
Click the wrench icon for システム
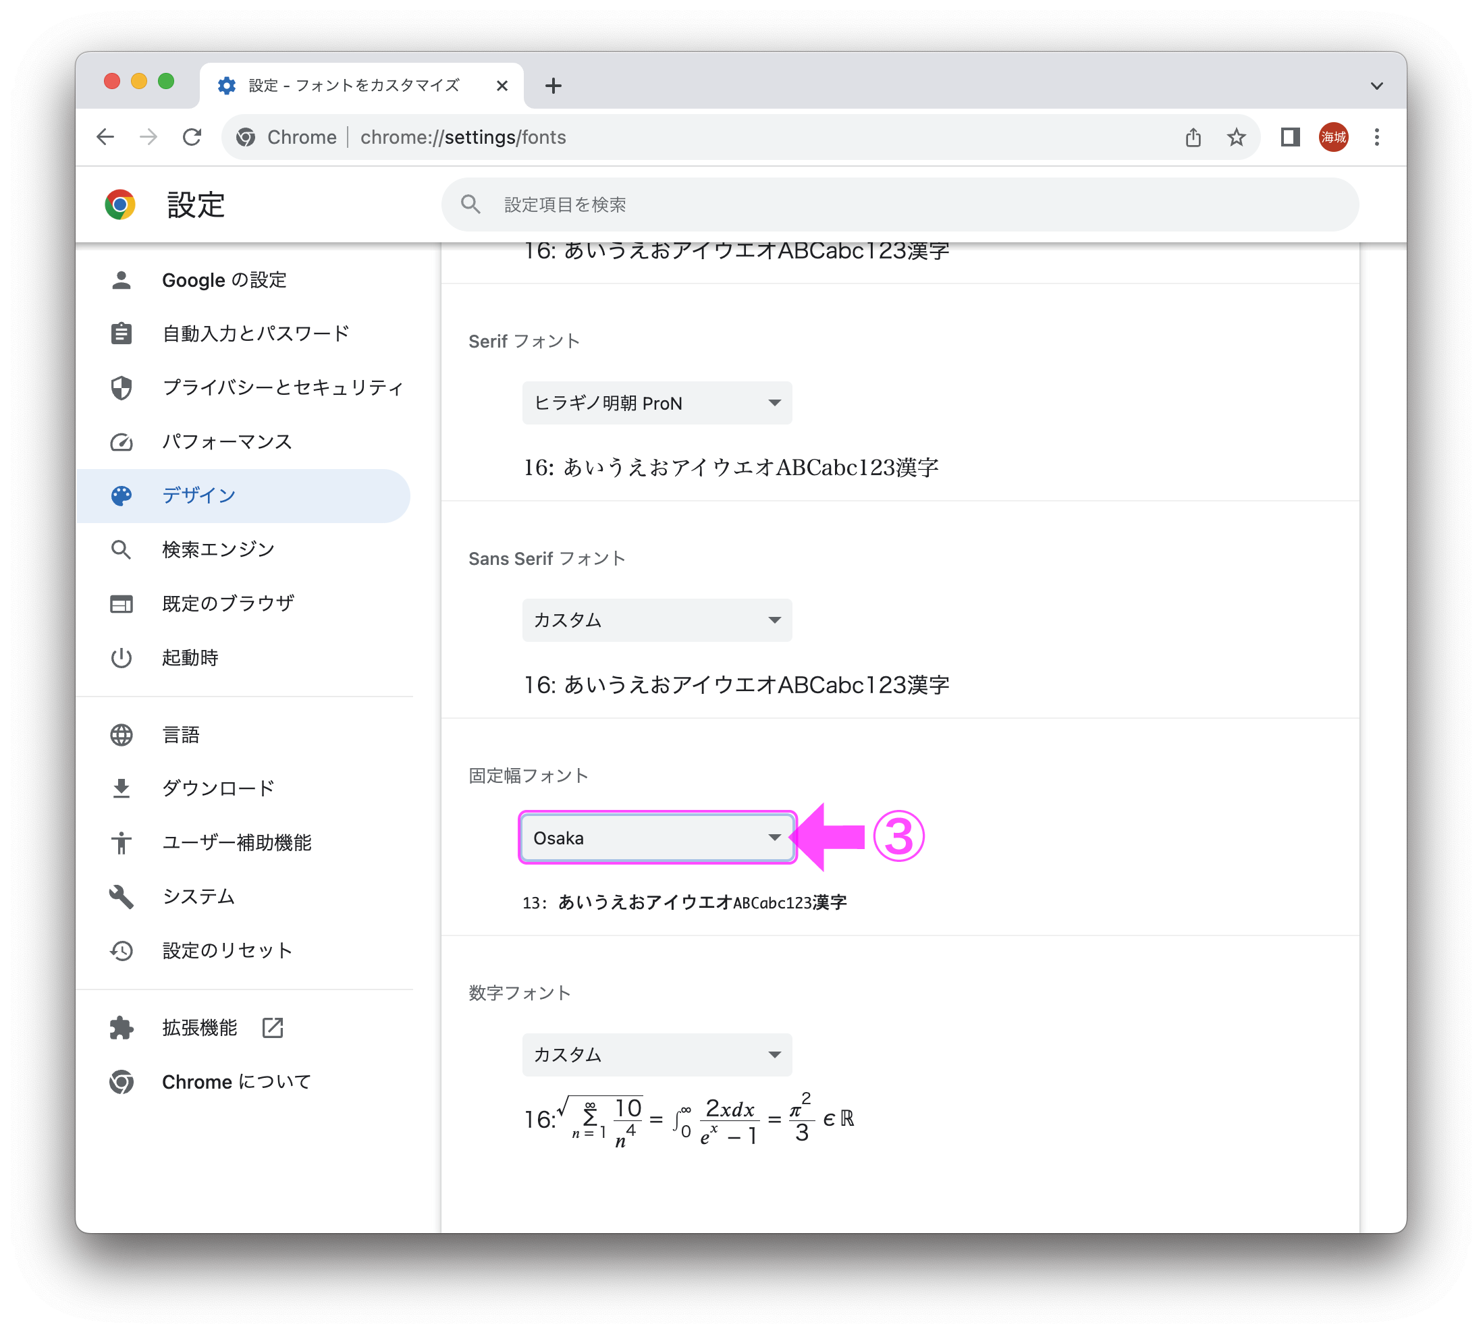[122, 896]
